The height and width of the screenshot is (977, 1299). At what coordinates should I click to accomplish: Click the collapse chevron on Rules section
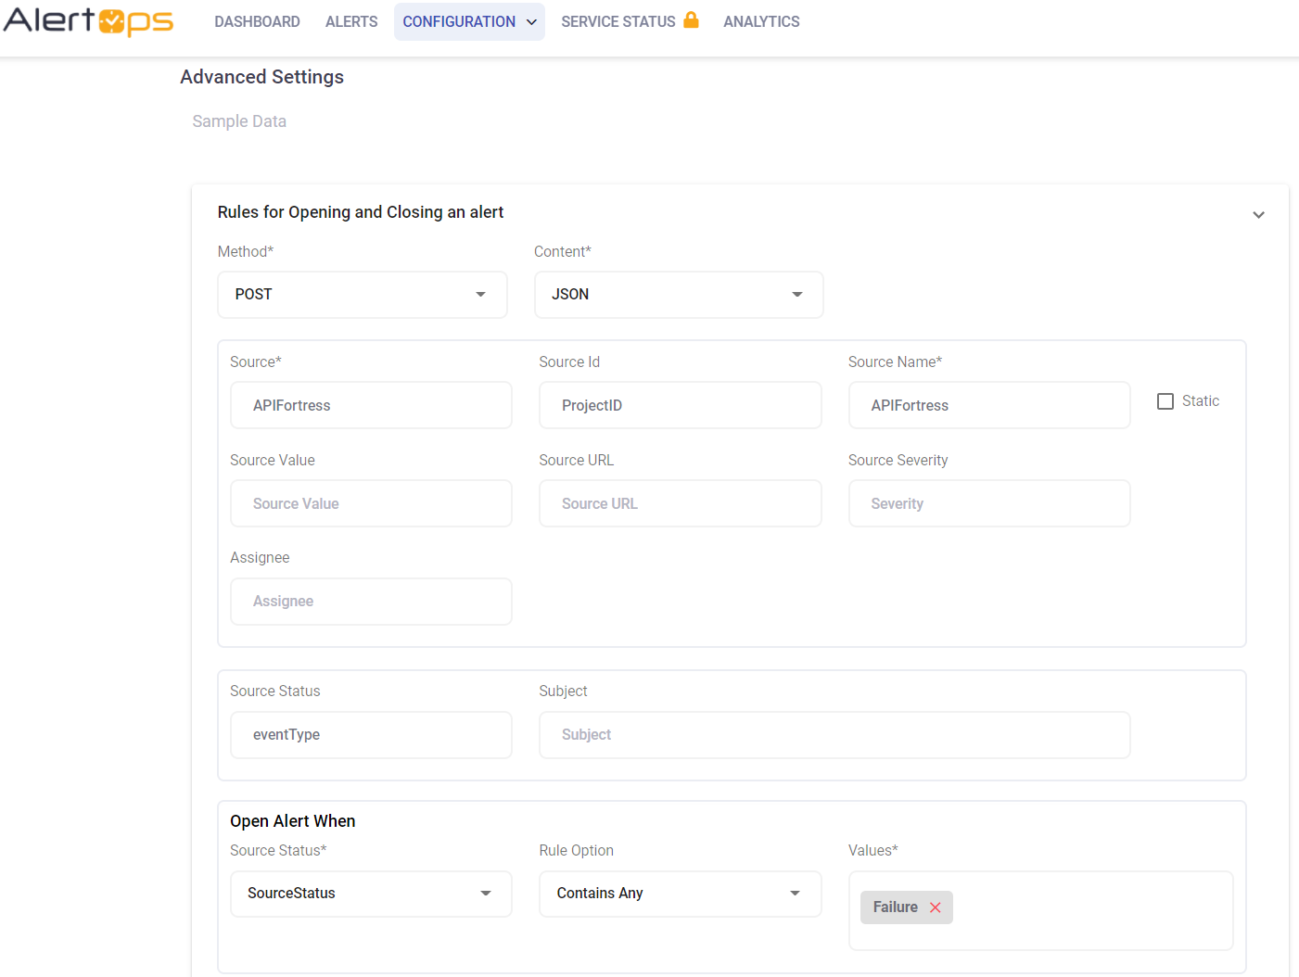(1259, 214)
